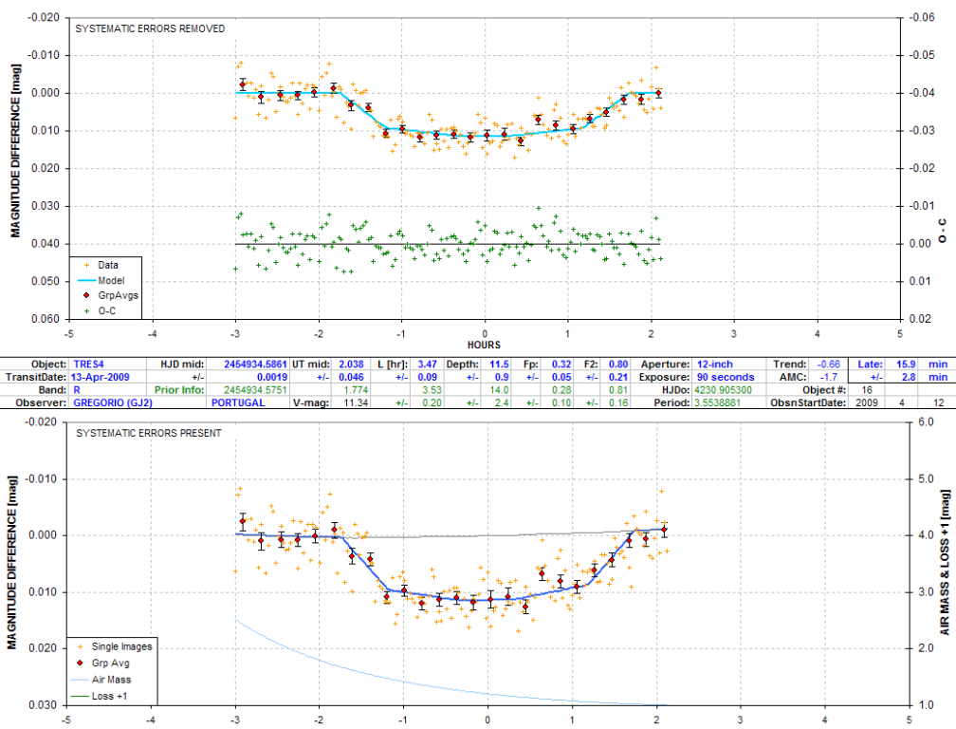
Task: Click F2 value '0.80'
Action: [618, 364]
